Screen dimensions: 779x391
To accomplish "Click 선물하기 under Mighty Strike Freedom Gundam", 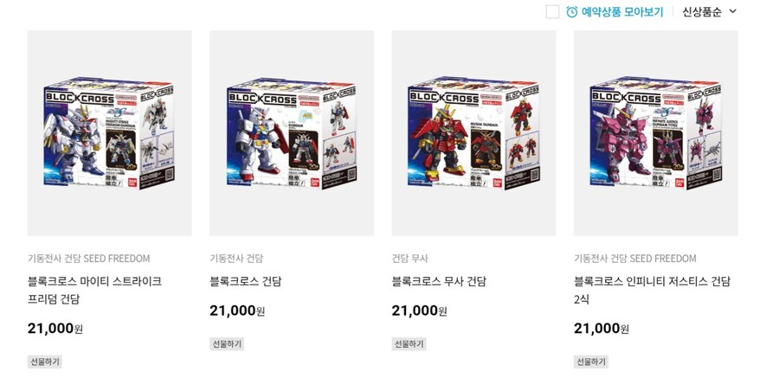I will click(45, 362).
